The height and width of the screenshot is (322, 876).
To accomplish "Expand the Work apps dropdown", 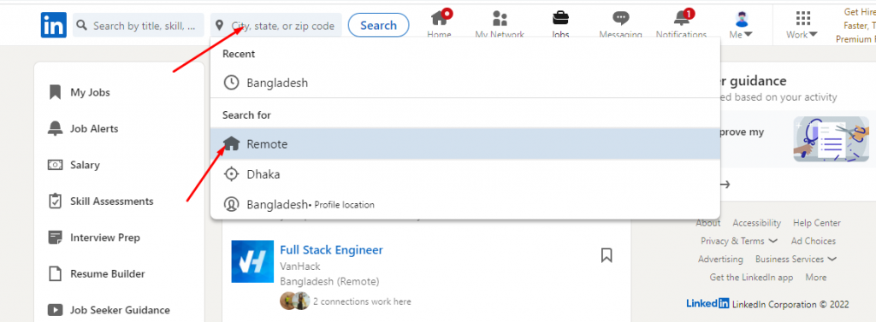I will click(802, 25).
